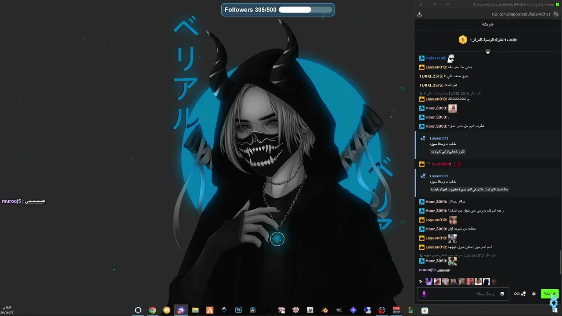Click Layaen013 name in first highlighted message

(439, 138)
